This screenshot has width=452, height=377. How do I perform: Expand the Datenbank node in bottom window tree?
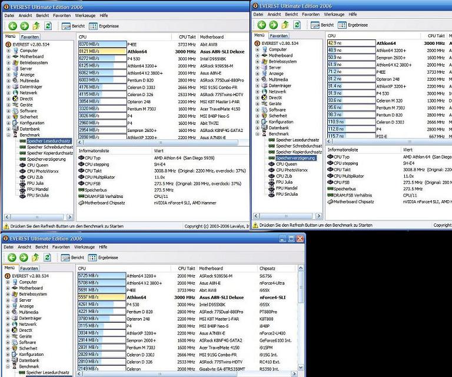coord(8,361)
